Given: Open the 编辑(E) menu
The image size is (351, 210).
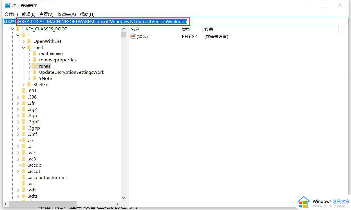Looking at the screenshot, I should coord(29,14).
